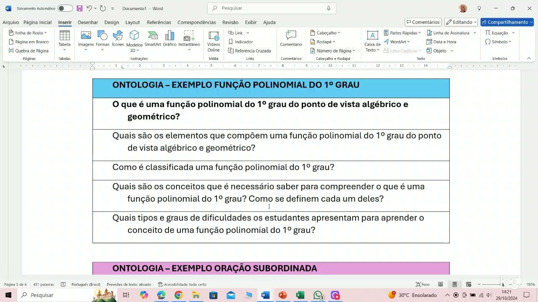Click the Pesquisar search box in title bar
This screenshot has width=538, height=302.
272,8
